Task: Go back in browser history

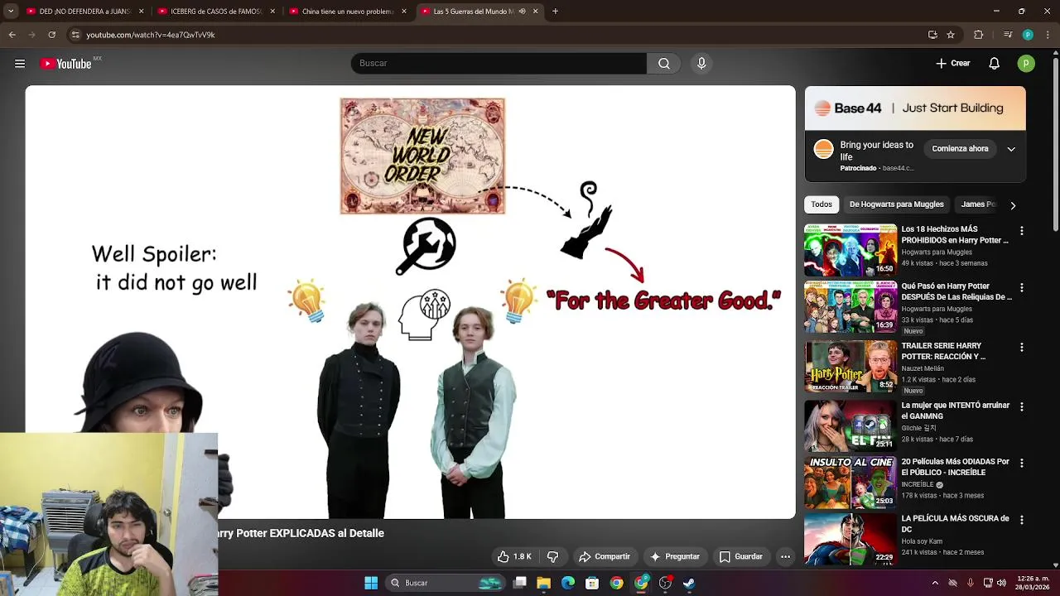Action: 12,35
